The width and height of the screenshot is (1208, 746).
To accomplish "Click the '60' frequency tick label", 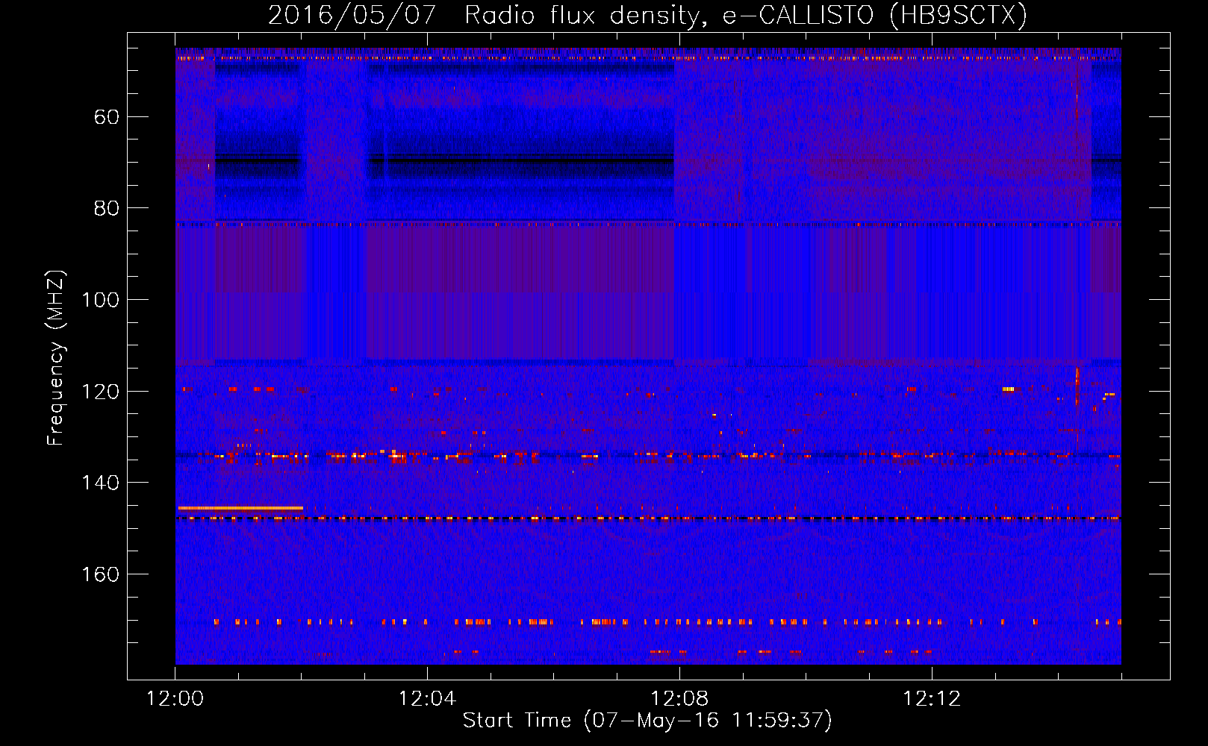I will pyautogui.click(x=107, y=117).
